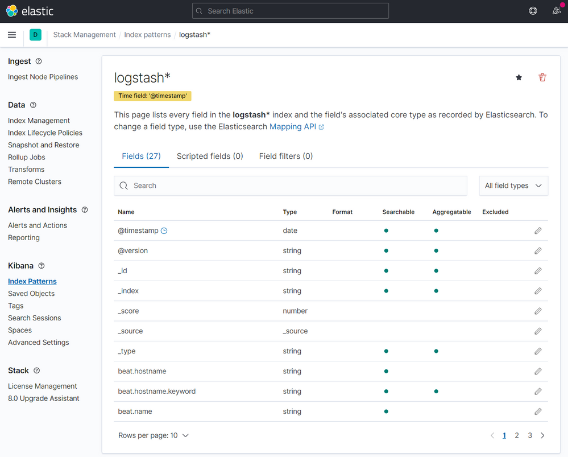Open Remote Clusters
Image resolution: width=568 pixels, height=457 pixels.
35,182
